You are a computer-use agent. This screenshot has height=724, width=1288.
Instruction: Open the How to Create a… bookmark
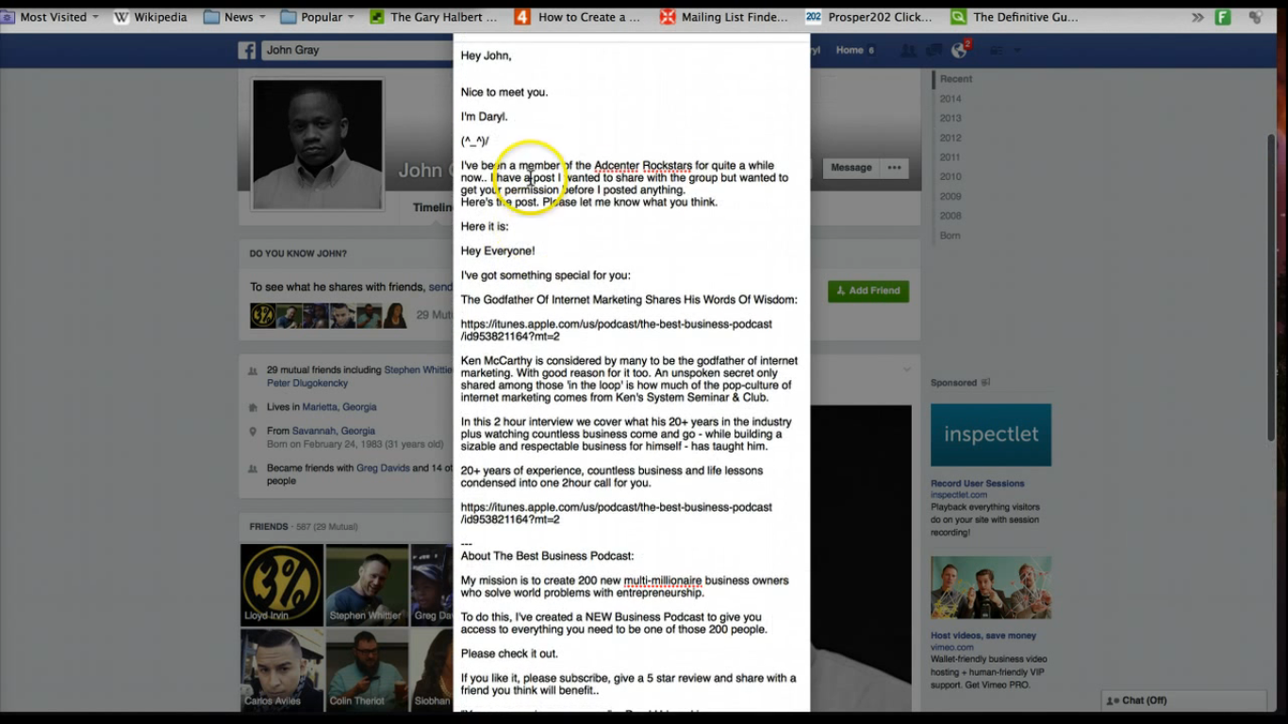(x=577, y=17)
